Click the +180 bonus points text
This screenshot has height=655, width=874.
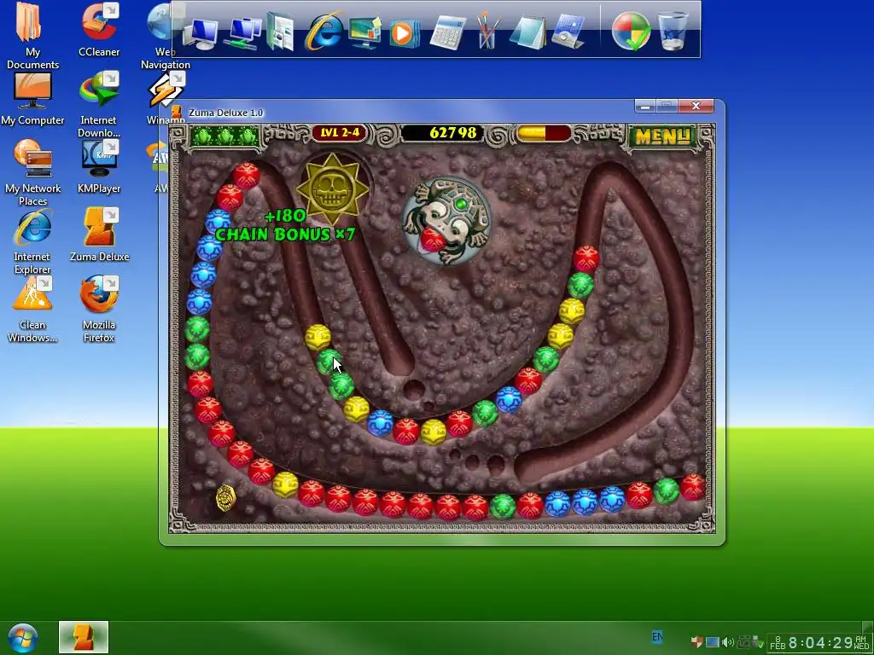pyautogui.click(x=285, y=216)
